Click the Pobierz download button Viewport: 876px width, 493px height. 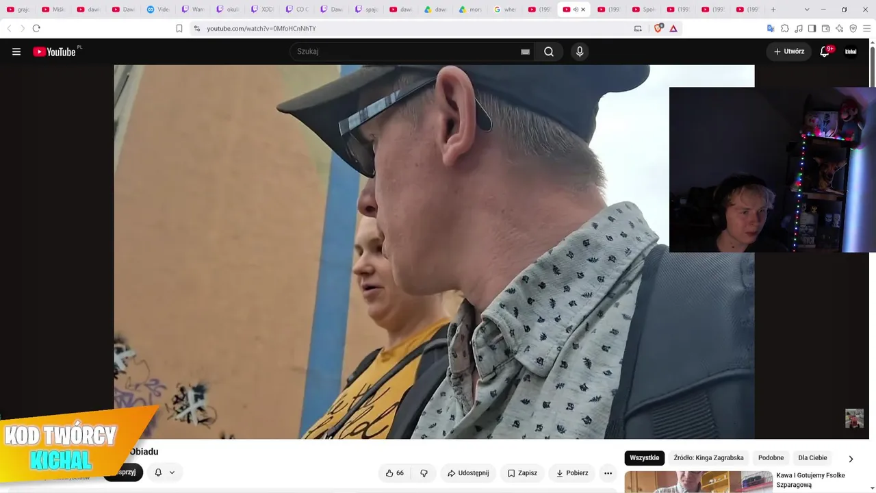pyautogui.click(x=572, y=473)
